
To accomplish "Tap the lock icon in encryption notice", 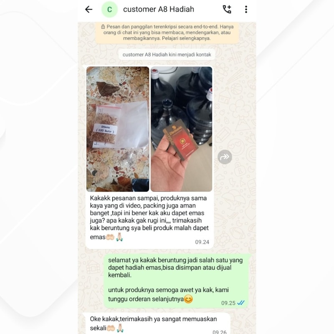I will 103,27.
